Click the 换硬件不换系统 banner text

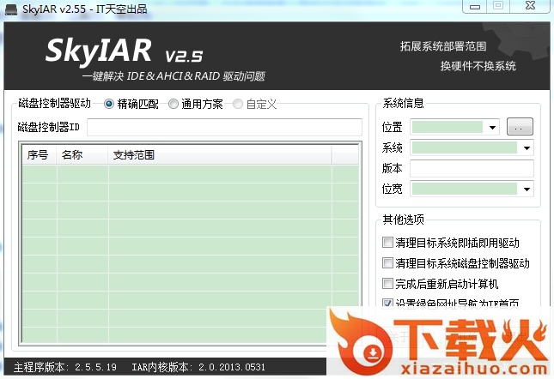(478, 66)
